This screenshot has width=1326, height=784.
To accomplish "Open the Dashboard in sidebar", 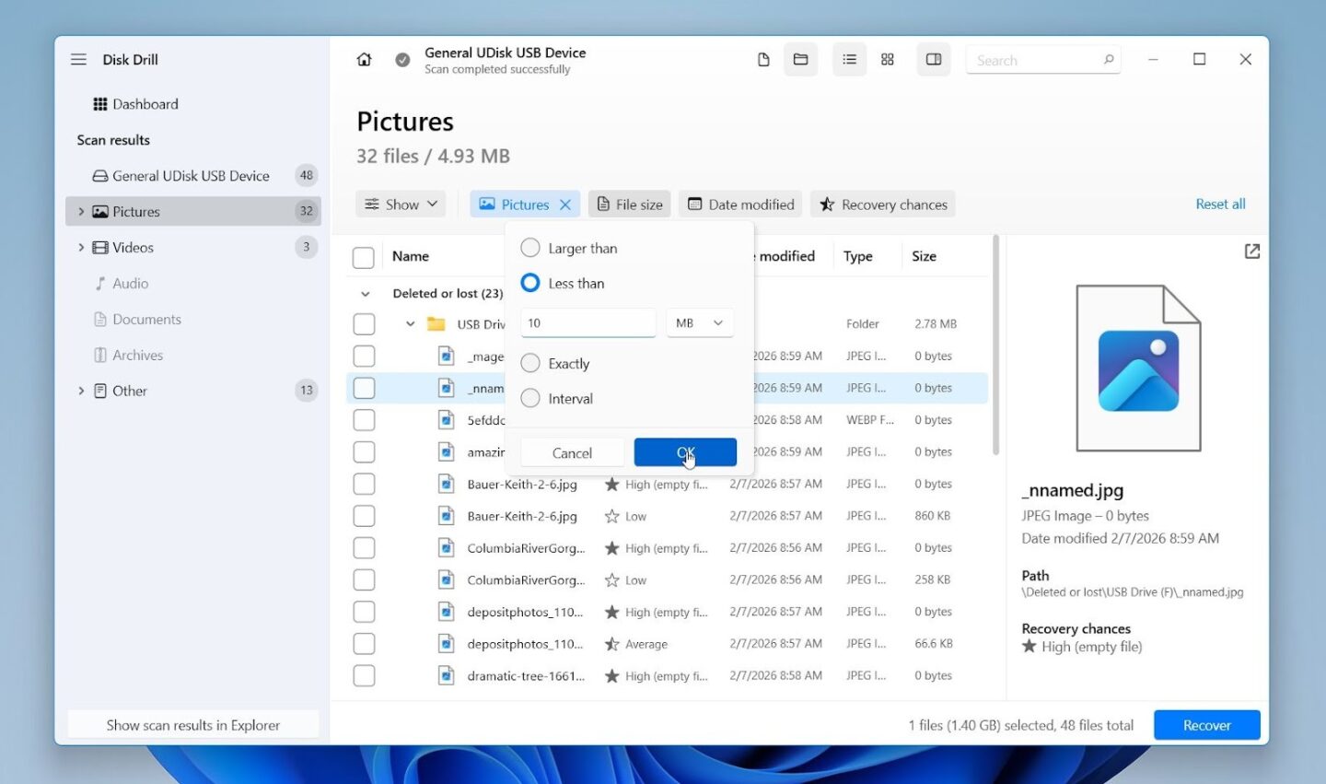I will click(x=145, y=104).
